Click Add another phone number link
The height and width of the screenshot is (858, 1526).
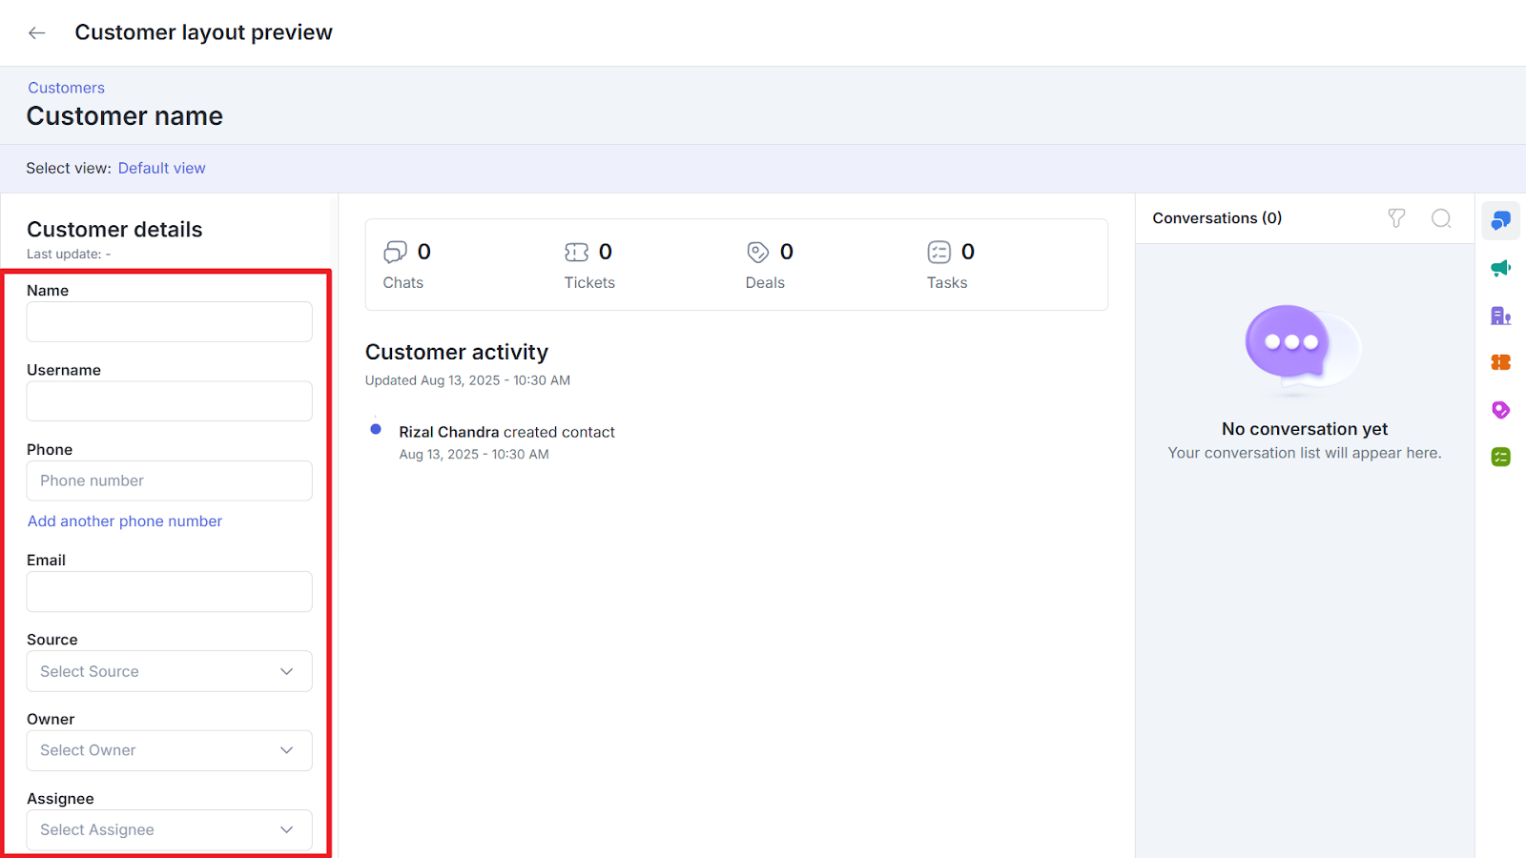(125, 521)
